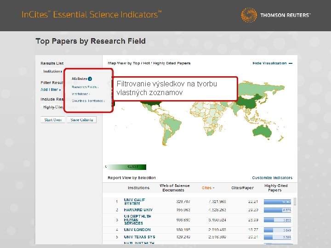Open US DEPT HLTH HUMAN SERVICES link
331x248 pixels.
[137, 220]
